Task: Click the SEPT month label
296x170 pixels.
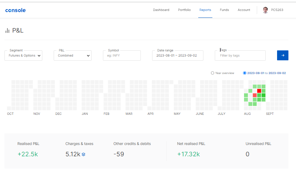Action: coord(270,113)
